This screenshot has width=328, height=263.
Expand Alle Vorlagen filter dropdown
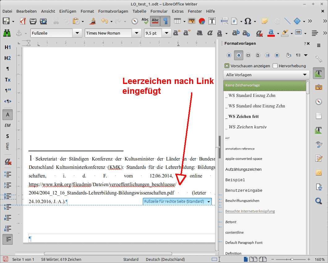(x=266, y=75)
